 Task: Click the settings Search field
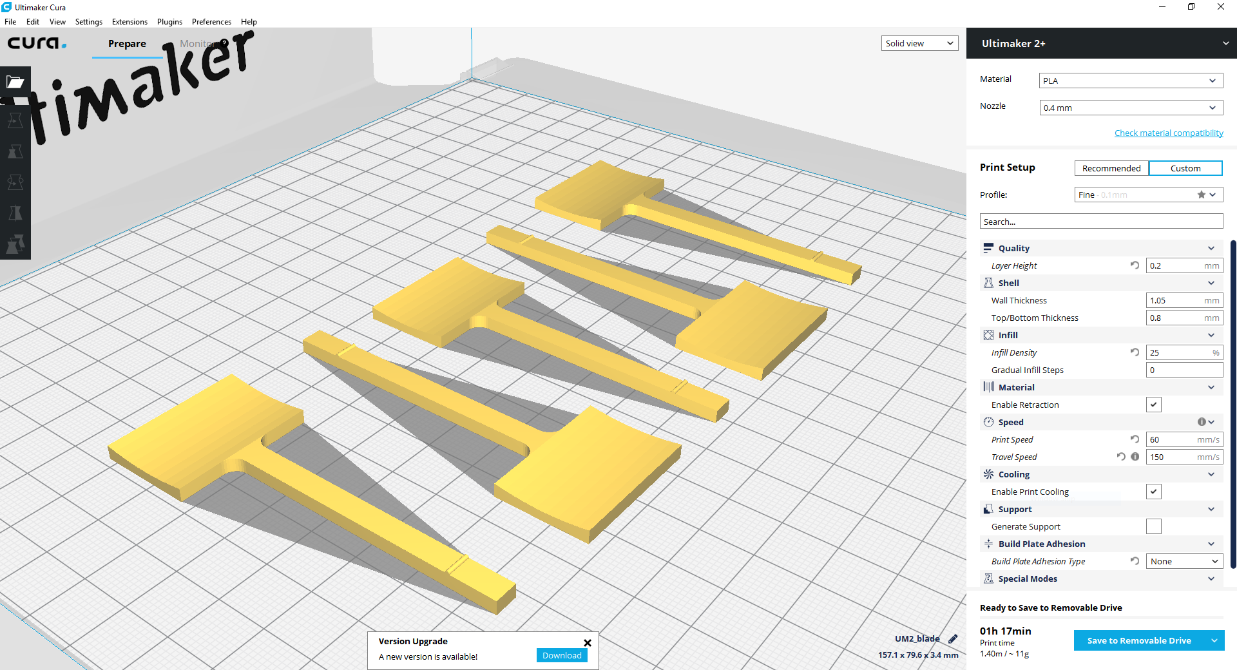(1102, 221)
